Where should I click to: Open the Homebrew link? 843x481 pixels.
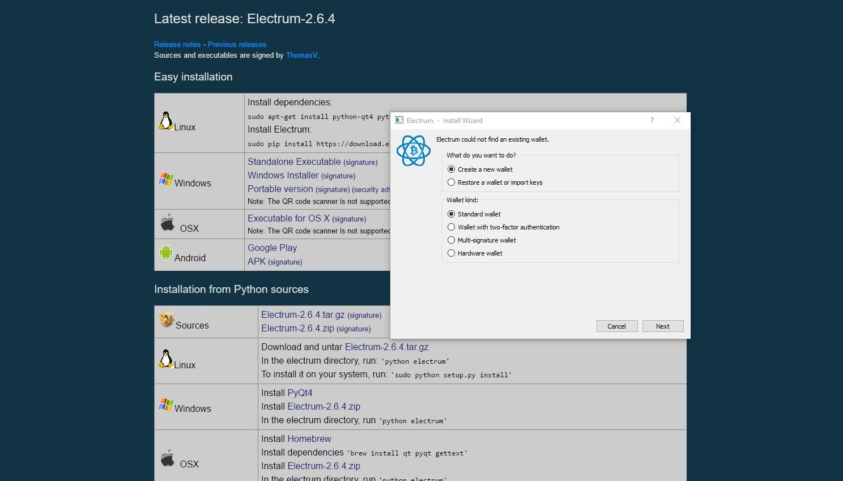(x=309, y=439)
